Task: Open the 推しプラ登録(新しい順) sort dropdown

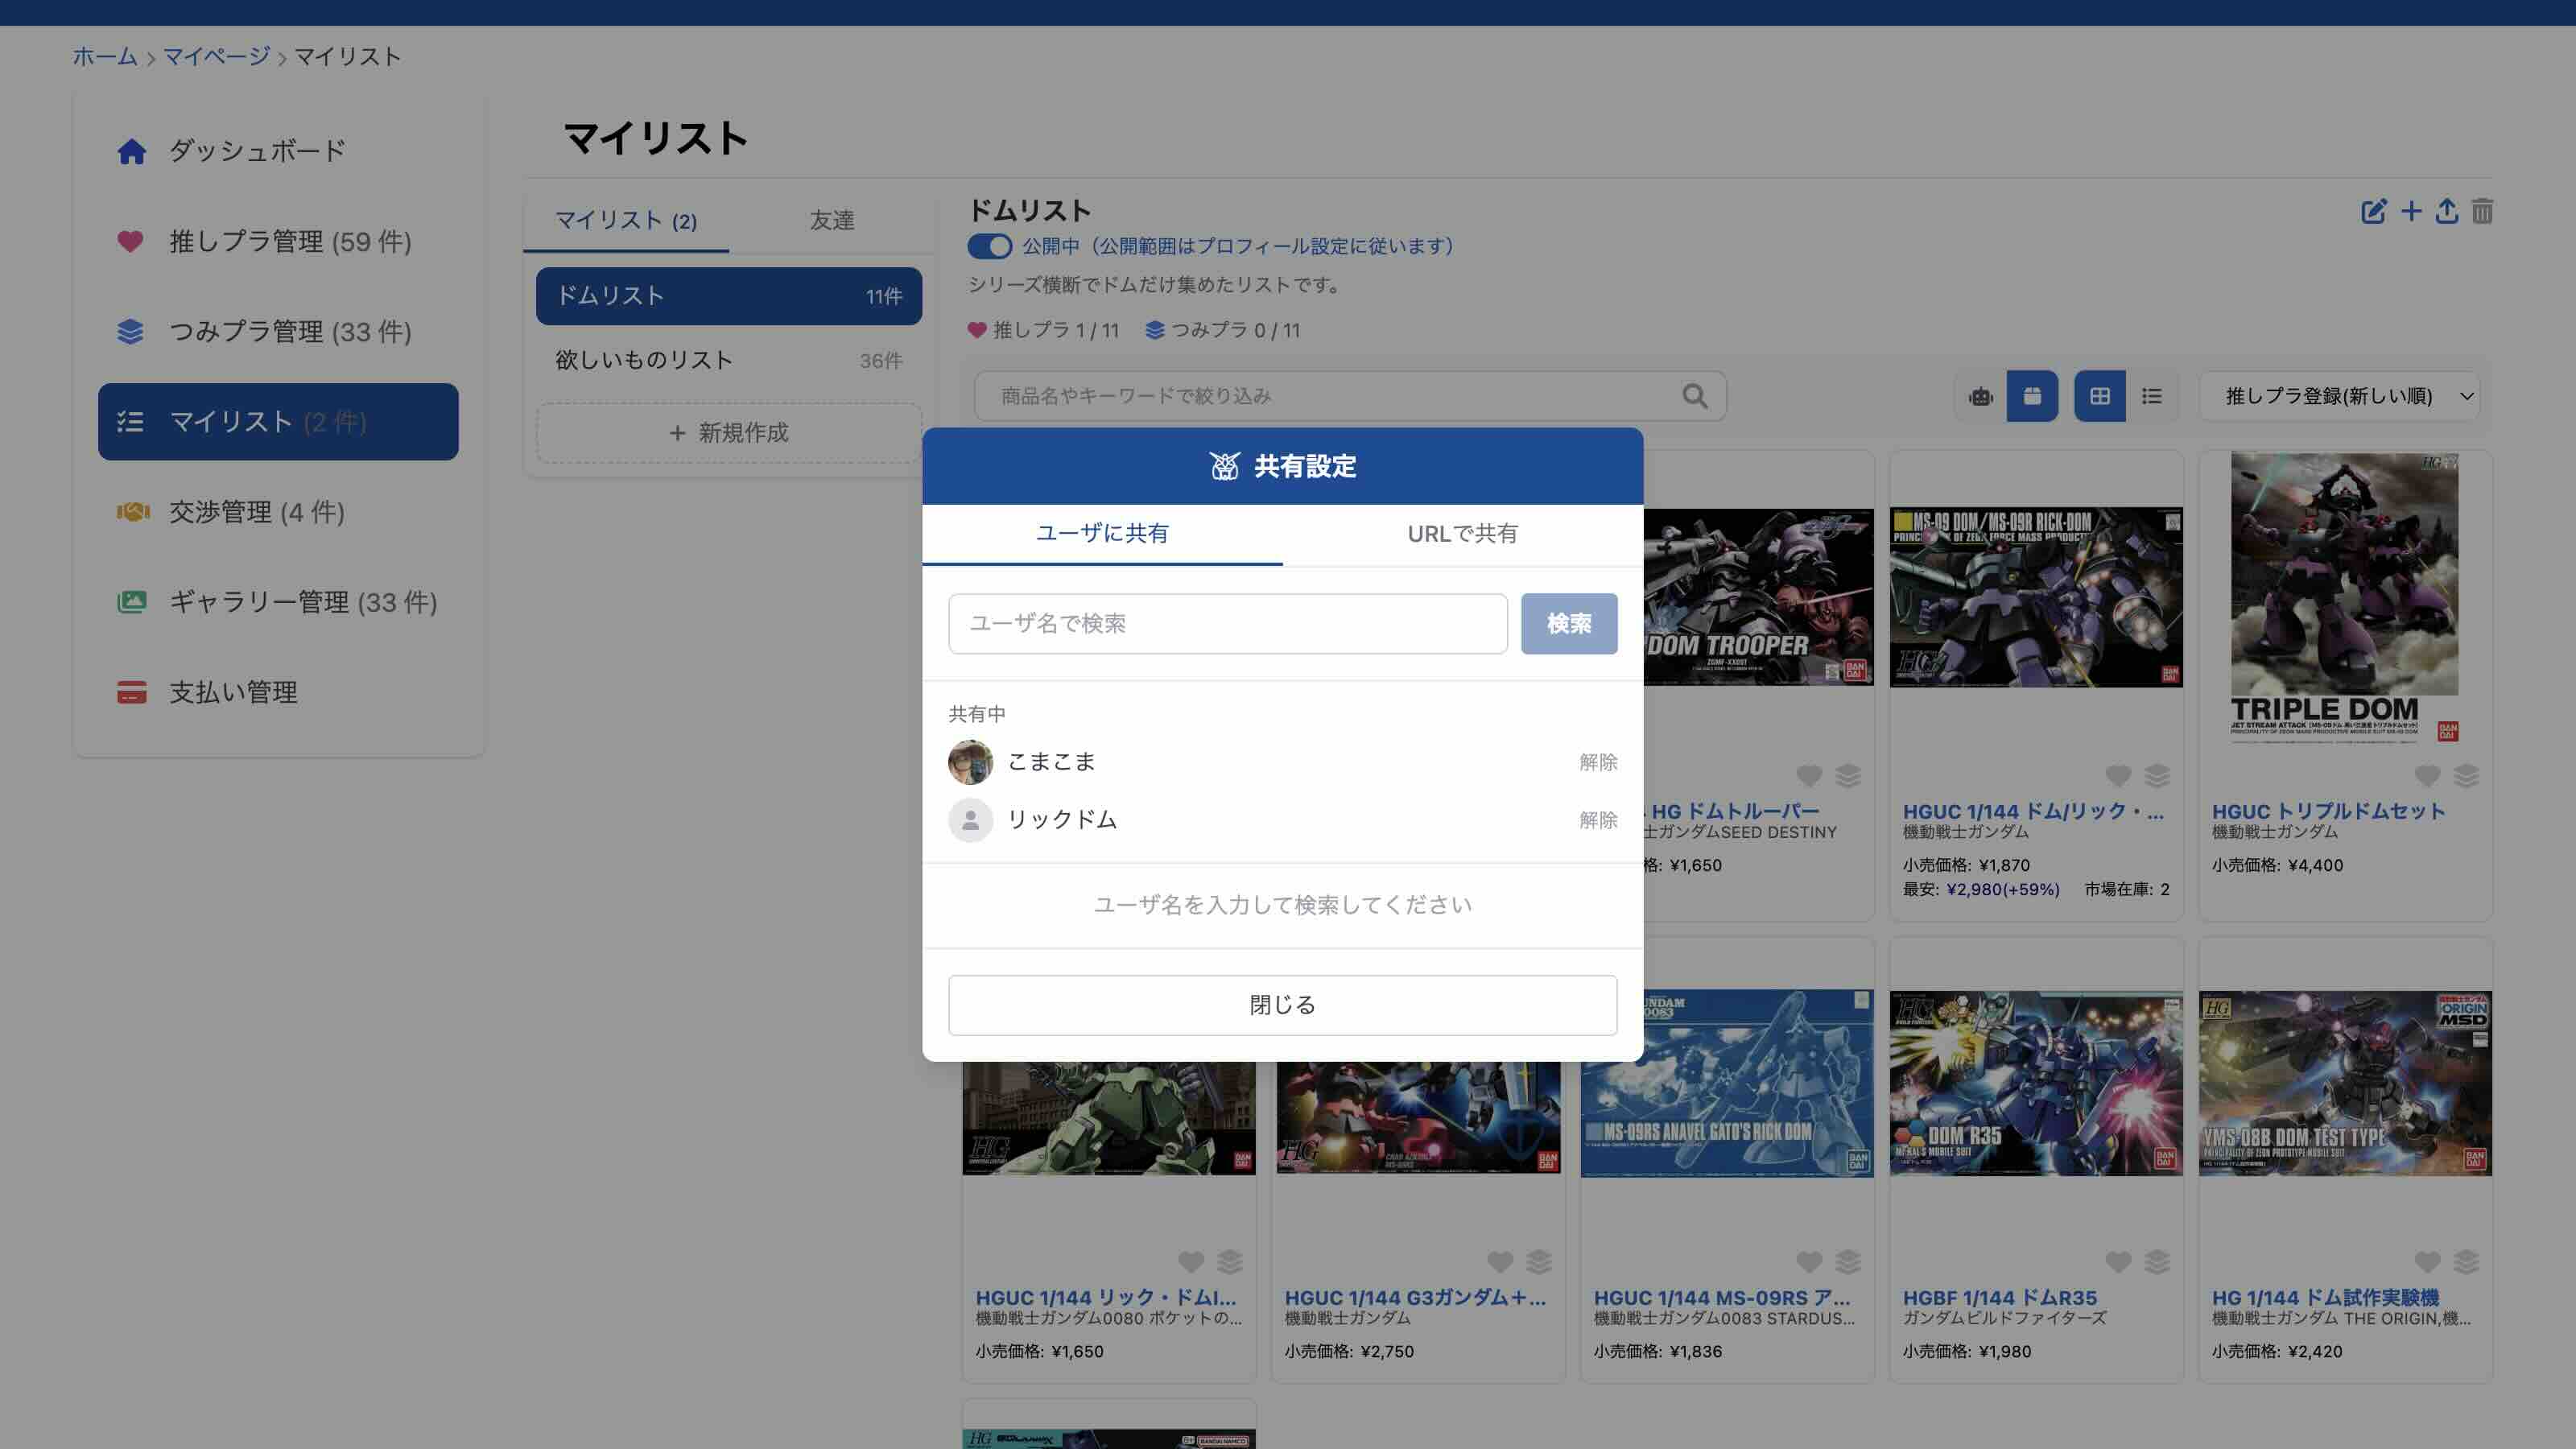Action: [2339, 396]
